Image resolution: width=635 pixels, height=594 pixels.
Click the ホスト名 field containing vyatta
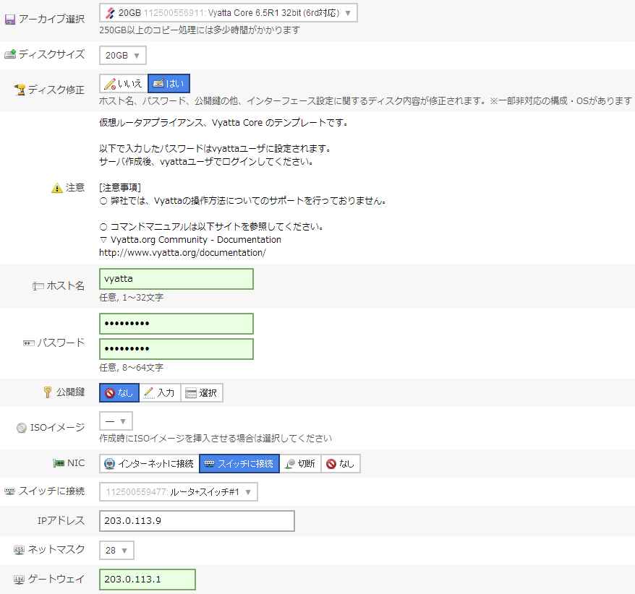[176, 278]
